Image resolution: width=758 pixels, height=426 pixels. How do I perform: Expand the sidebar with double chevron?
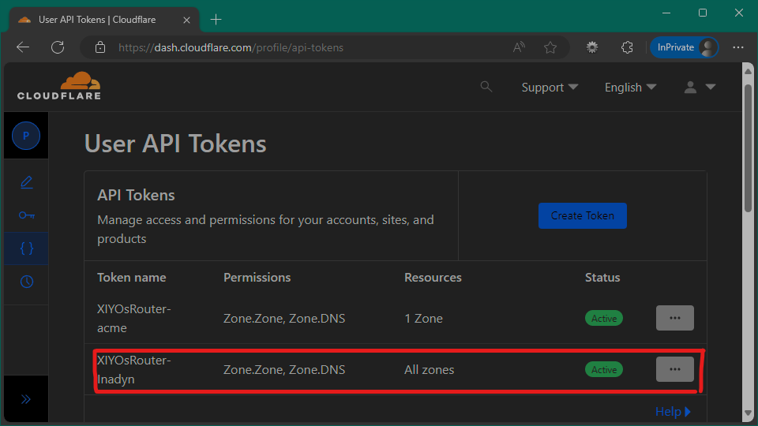pos(26,399)
